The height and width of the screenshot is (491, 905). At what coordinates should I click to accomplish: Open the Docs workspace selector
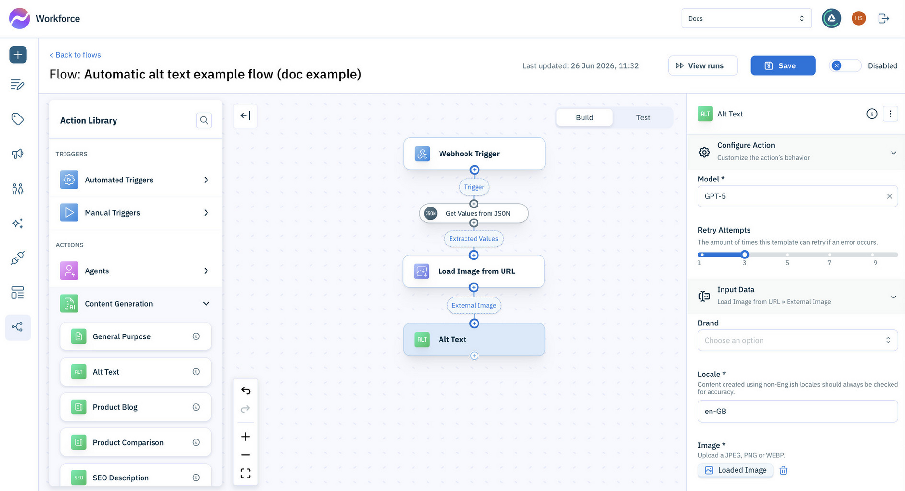coord(746,18)
